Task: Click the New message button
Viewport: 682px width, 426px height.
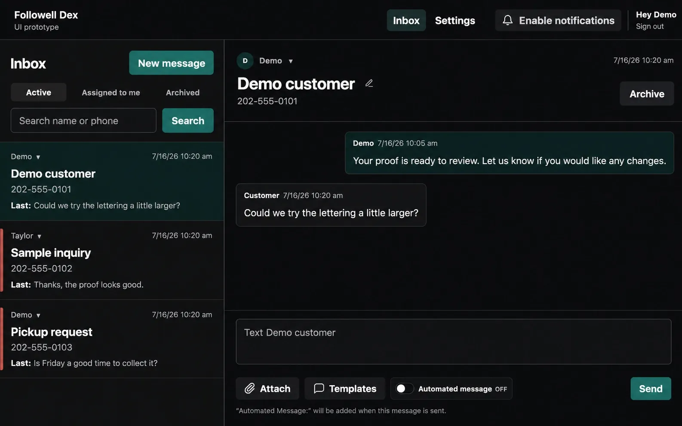Action: pos(172,63)
